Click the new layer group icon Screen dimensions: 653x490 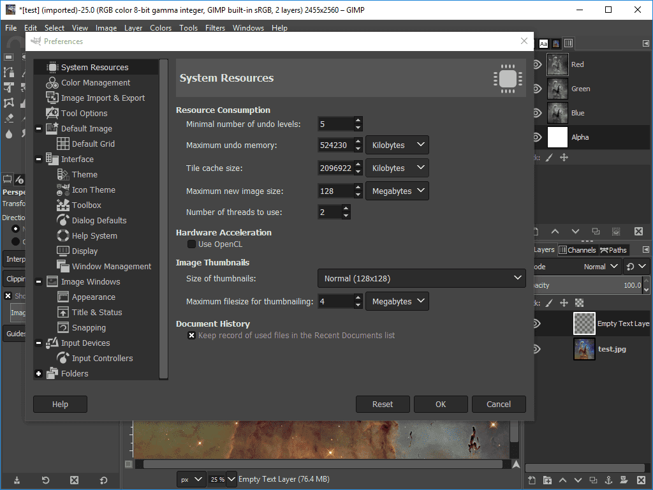547,480
